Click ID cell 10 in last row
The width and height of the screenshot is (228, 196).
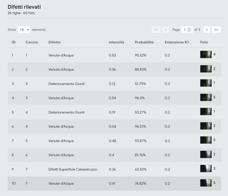(x=14, y=183)
